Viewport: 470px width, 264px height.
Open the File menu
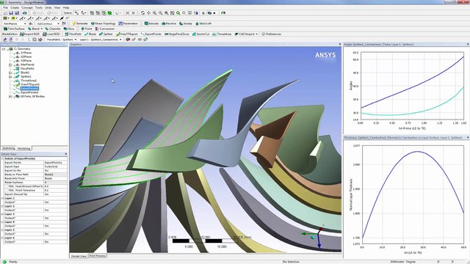click(x=5, y=7)
